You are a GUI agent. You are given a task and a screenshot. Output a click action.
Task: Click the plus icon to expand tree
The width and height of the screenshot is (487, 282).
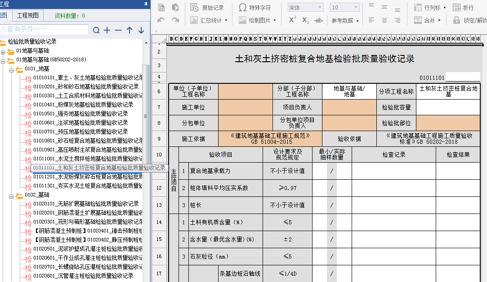(x=107, y=30)
